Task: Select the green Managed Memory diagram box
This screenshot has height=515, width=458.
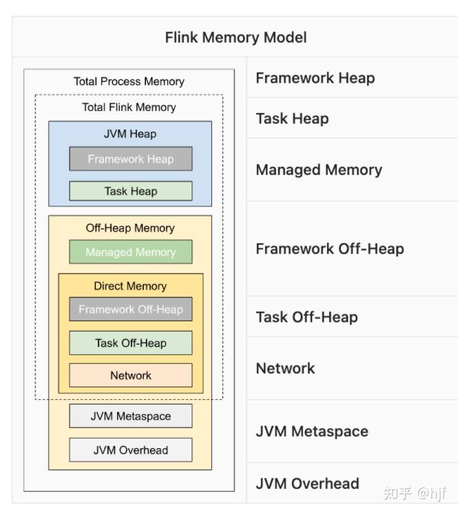Action: 130,252
